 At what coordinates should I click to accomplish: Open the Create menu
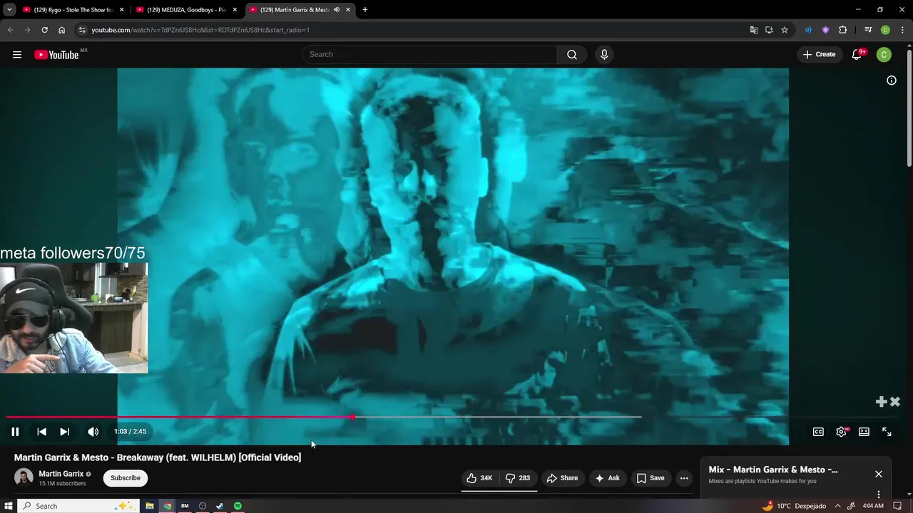819,54
